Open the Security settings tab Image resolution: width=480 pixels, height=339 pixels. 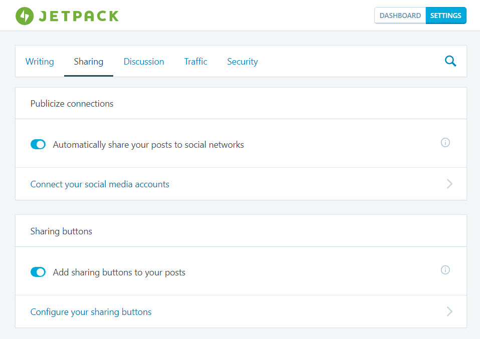pyautogui.click(x=243, y=62)
